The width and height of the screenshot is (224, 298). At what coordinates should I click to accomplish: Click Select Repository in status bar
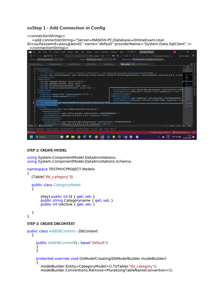181,132
